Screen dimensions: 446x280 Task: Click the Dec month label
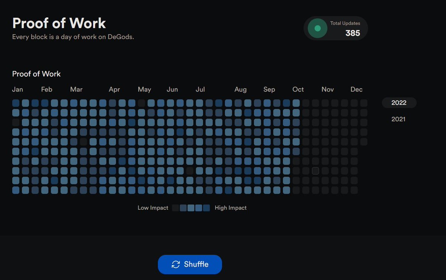click(356, 89)
